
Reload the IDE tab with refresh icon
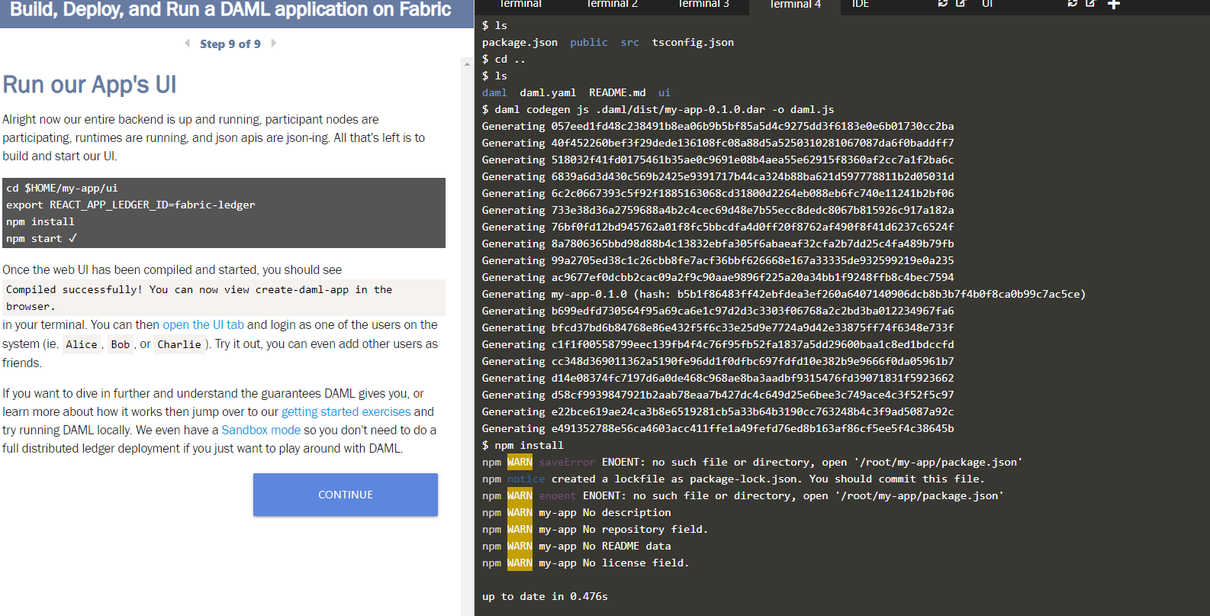pos(943,4)
